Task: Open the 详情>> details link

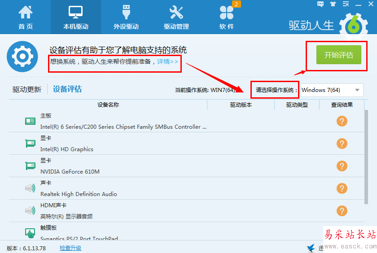Action: point(167,61)
